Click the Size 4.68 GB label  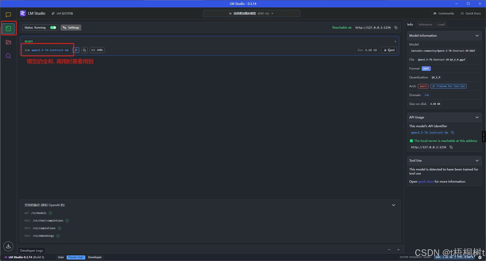tap(367, 50)
